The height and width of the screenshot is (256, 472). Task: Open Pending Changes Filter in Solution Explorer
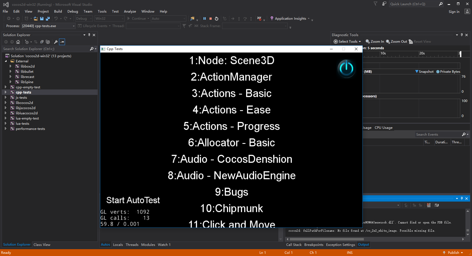click(27, 42)
